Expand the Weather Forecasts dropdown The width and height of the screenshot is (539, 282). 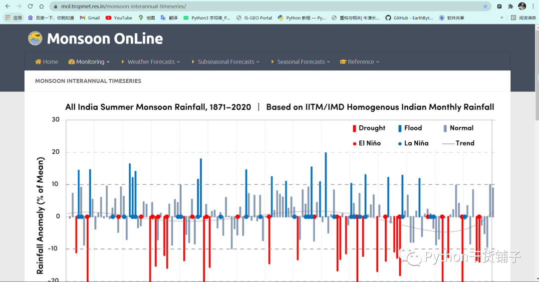point(151,62)
